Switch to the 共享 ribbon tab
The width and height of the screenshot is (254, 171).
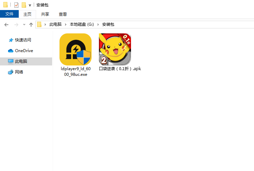tap(45, 14)
